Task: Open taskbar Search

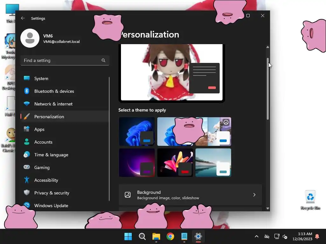Action: click(x=142, y=236)
